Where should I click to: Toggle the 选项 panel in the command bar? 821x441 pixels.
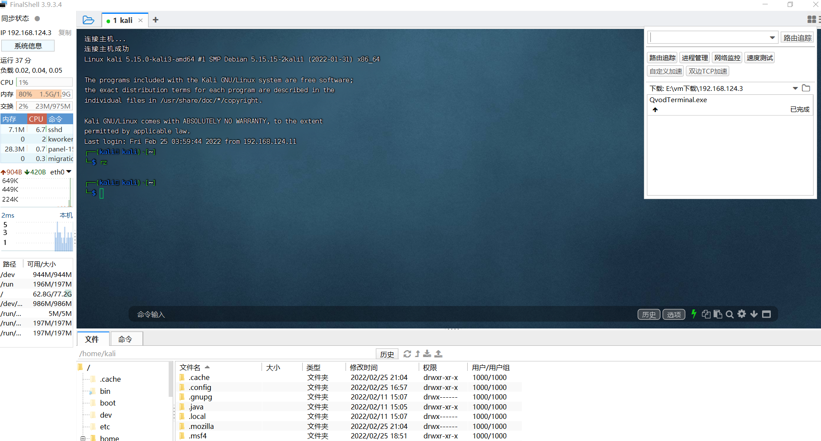point(674,314)
